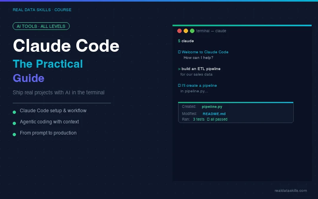Click the yellow minimize dot in the terminal

coord(186,31)
